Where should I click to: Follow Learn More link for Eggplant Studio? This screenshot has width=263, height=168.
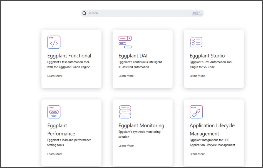click(197, 76)
